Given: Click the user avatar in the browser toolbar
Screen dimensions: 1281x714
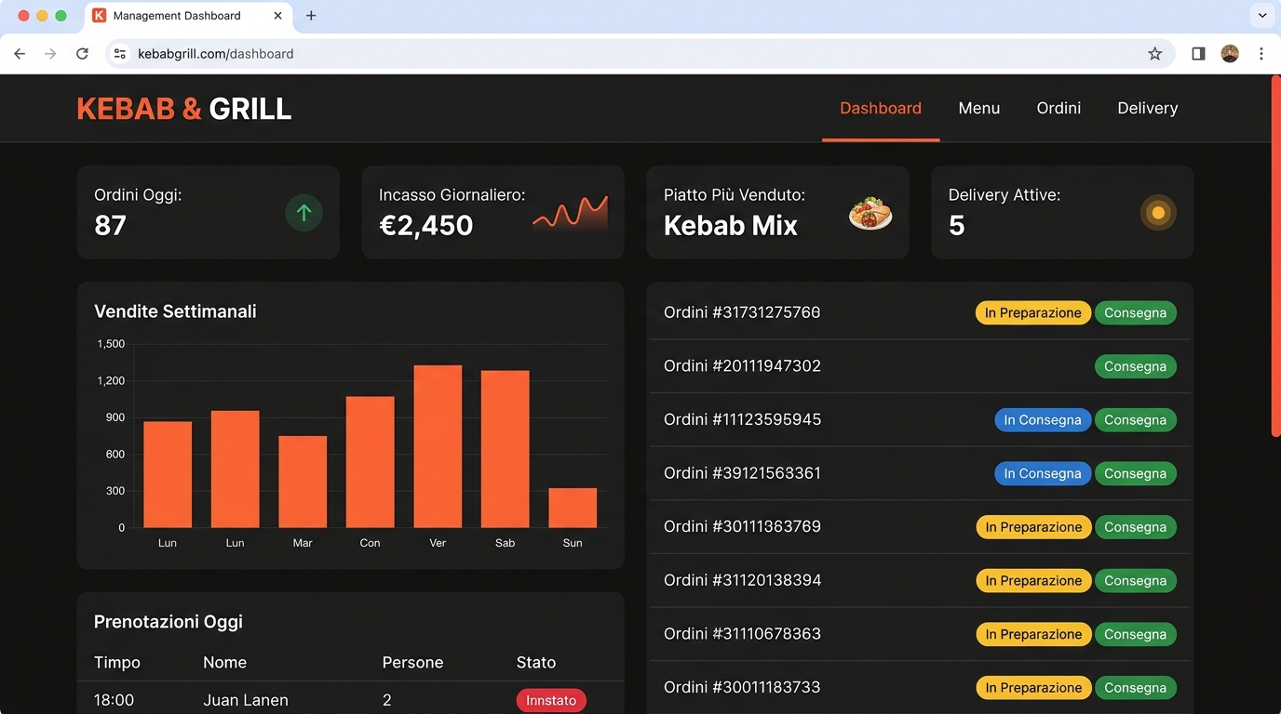Looking at the screenshot, I should coord(1230,53).
